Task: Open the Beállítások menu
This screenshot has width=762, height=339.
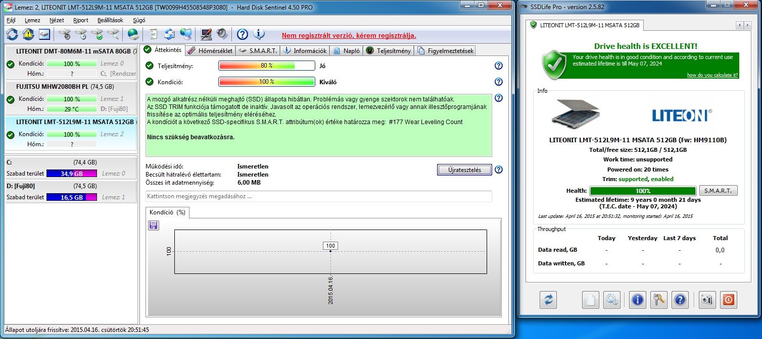Action: [x=111, y=20]
